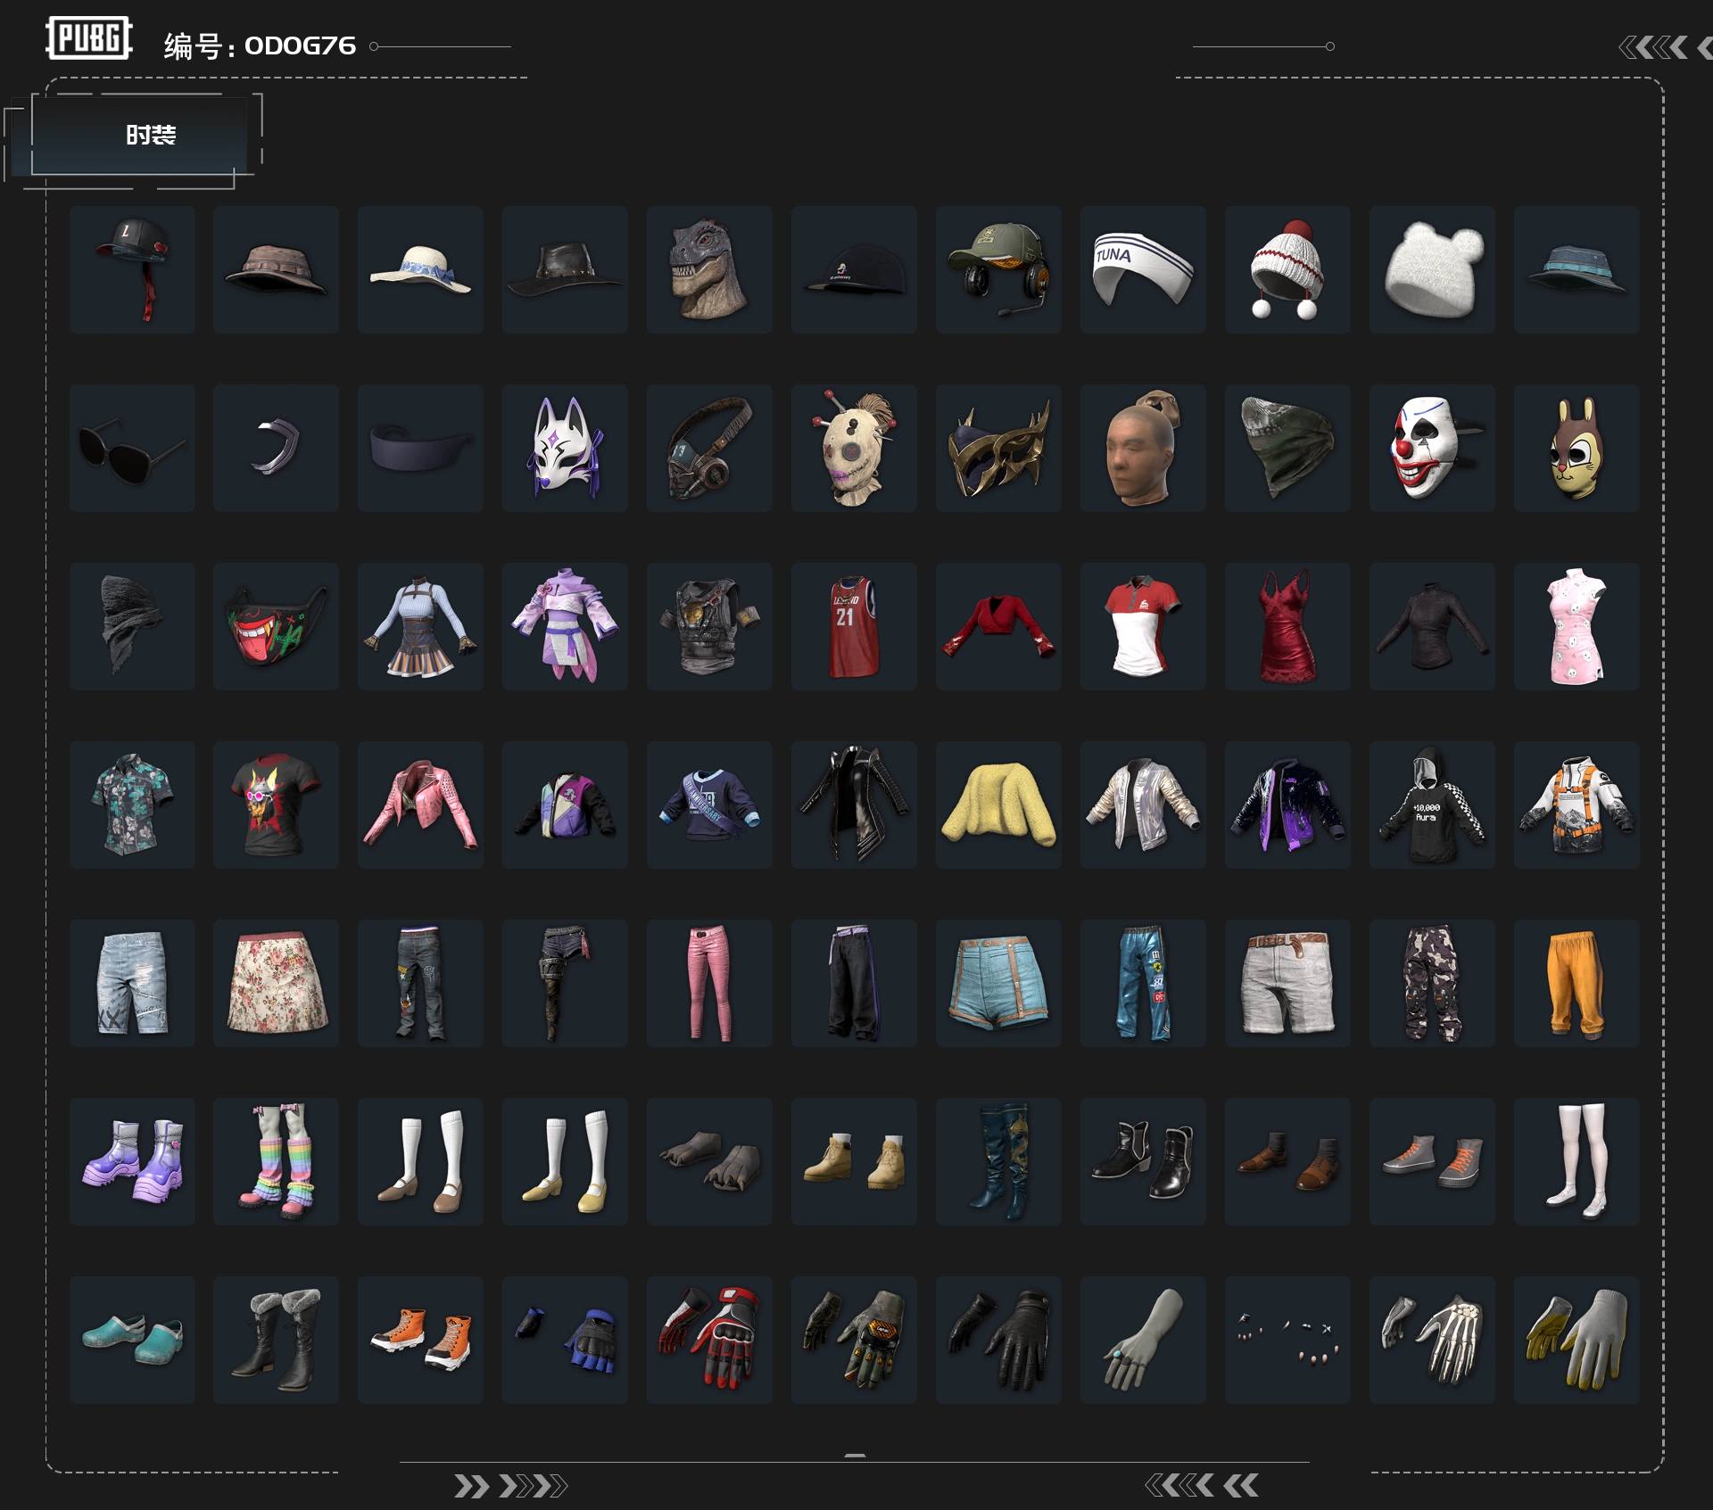Select the yellow work gloves
Screen dimensions: 1713x1510
(x=1576, y=1340)
